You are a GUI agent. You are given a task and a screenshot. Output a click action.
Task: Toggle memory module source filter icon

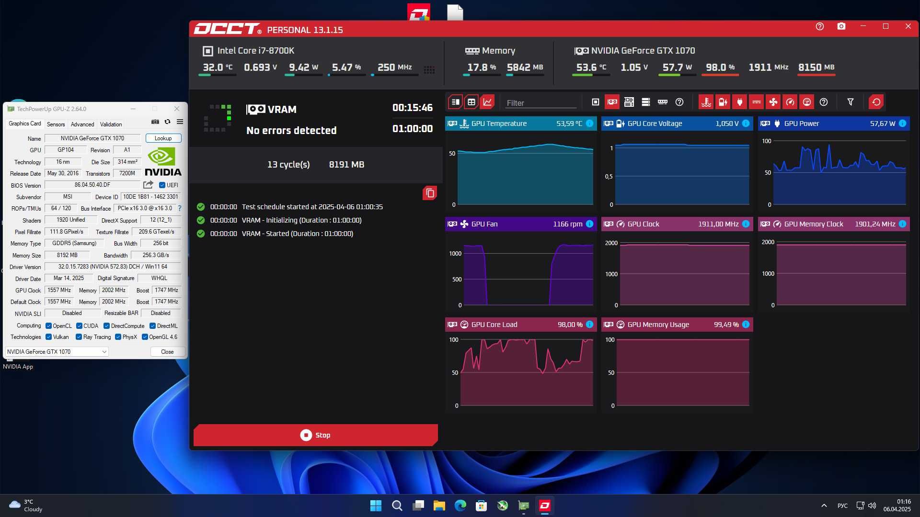(663, 102)
